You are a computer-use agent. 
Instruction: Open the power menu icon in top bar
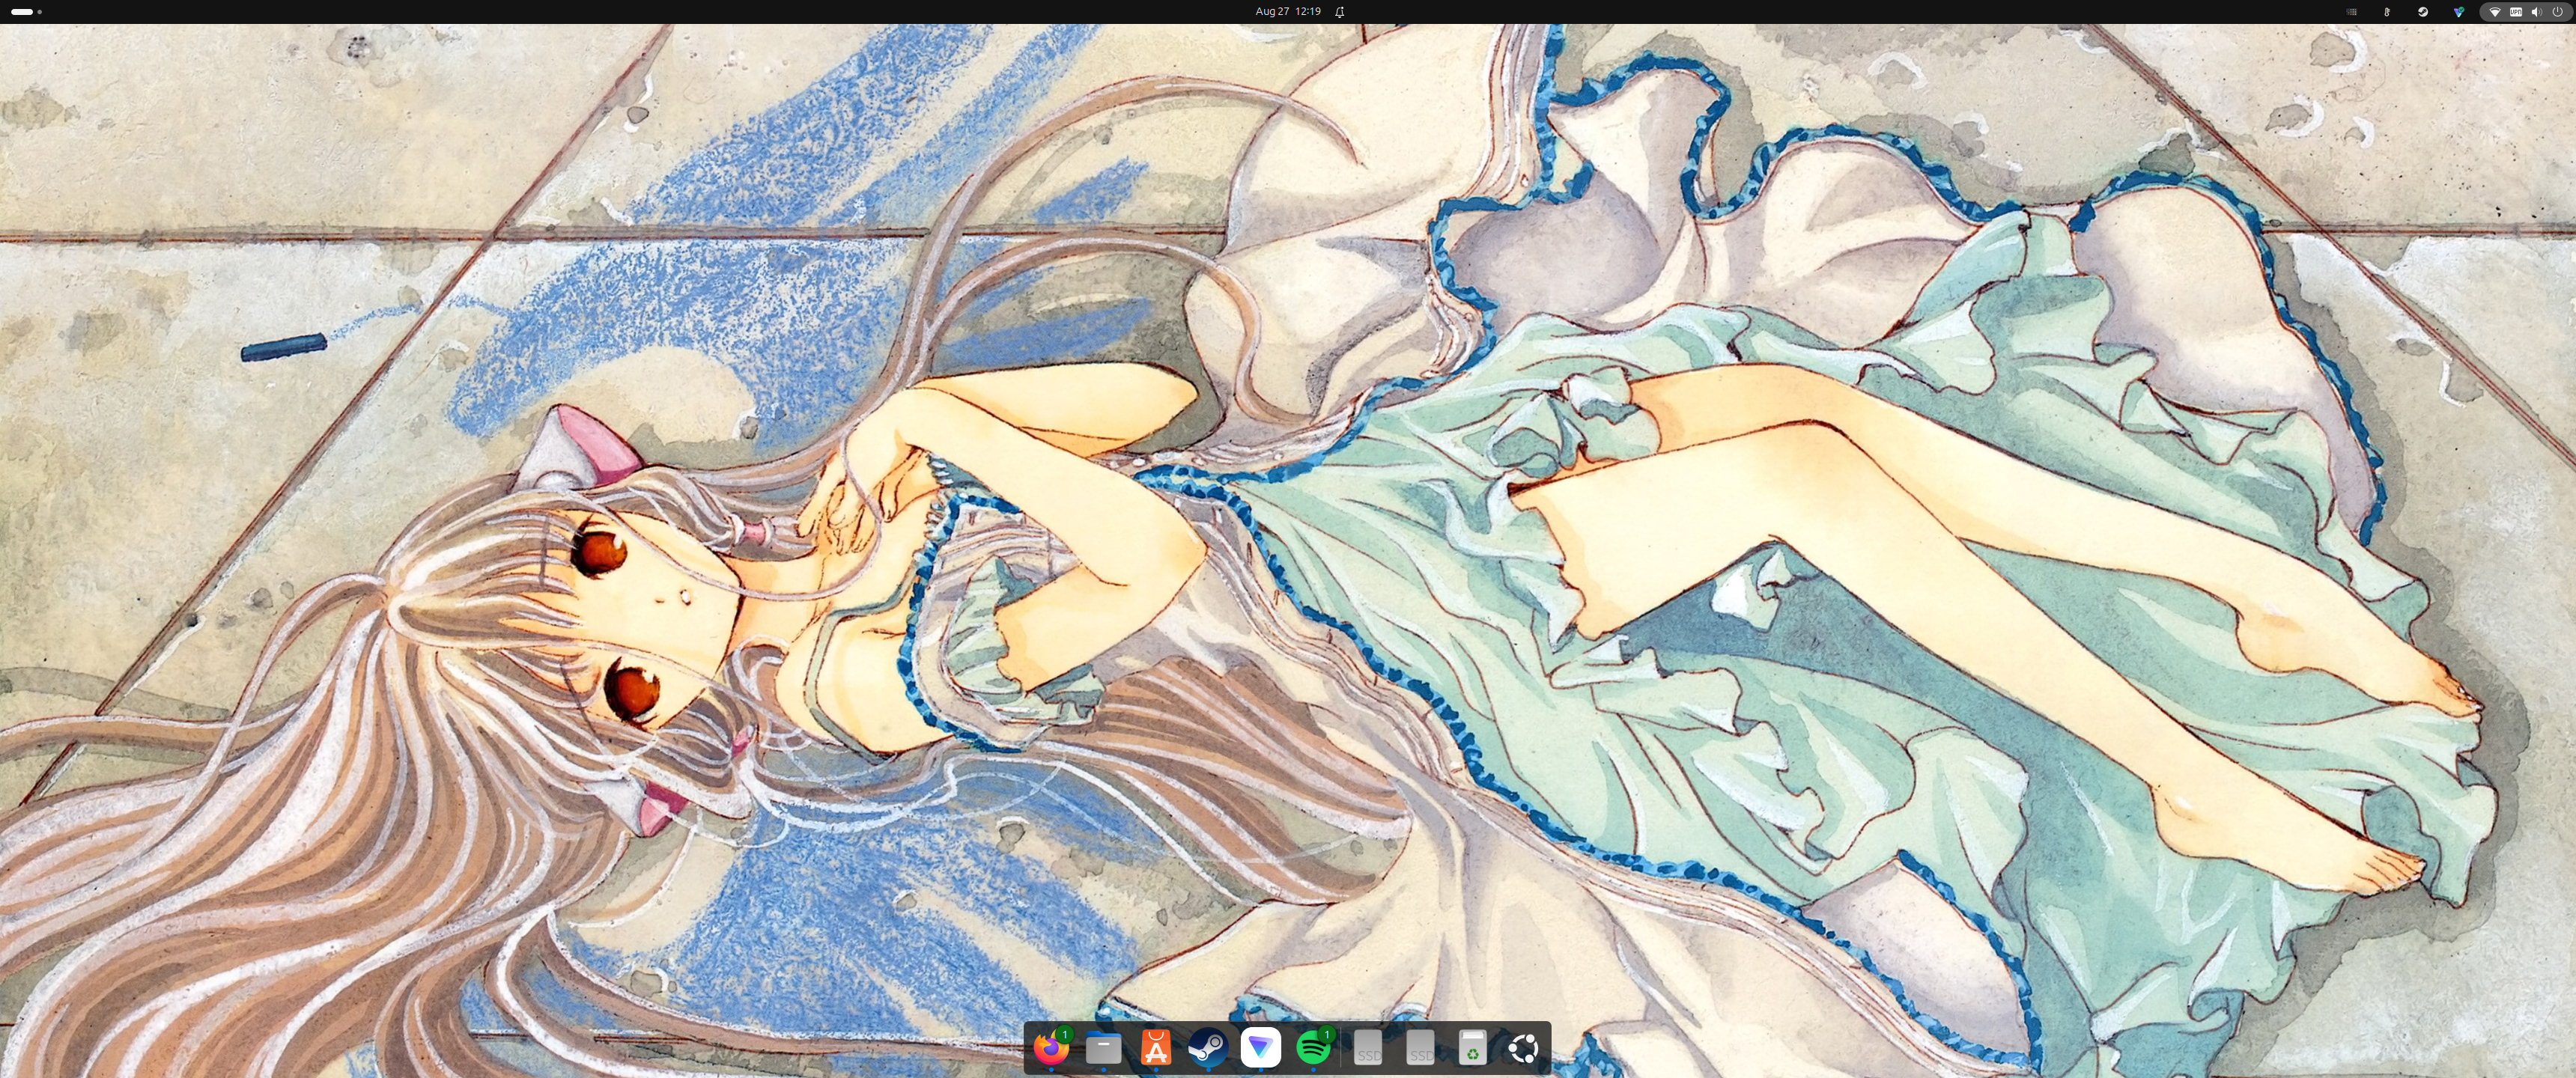coord(2558,11)
